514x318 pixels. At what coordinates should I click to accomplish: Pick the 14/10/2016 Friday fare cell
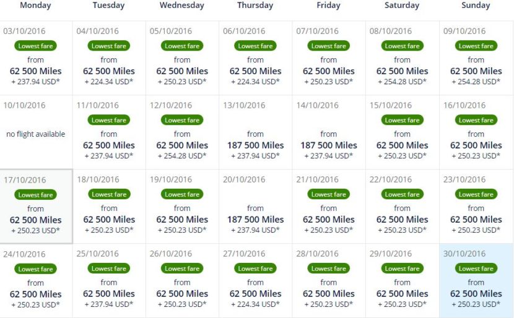[329, 132]
